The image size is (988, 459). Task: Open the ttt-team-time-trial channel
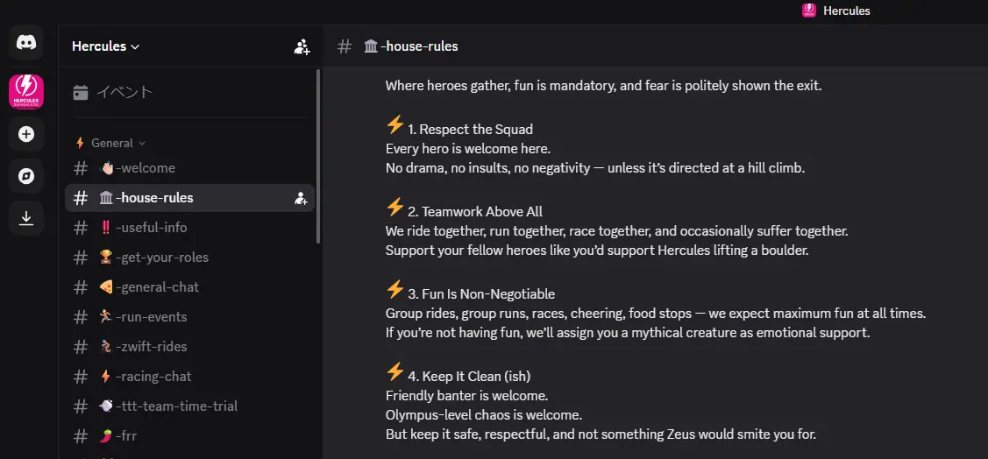(x=189, y=406)
